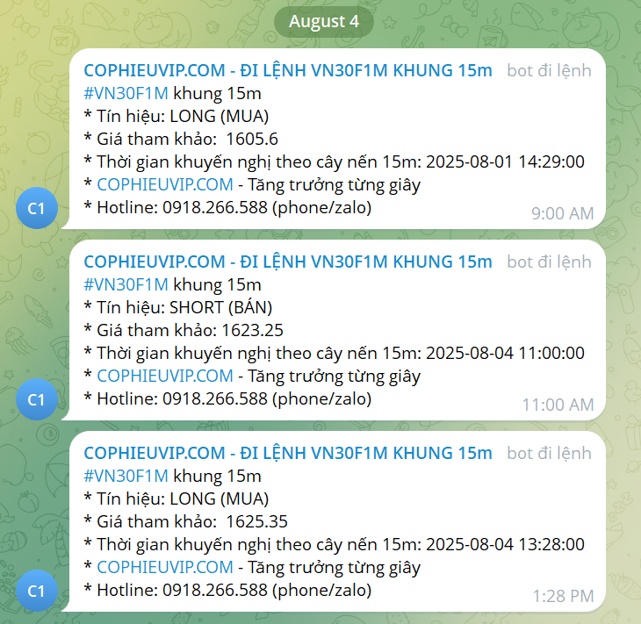Click the C1 avatar beside 1:28 PM message
Screen dimensions: 641x624
[36, 591]
